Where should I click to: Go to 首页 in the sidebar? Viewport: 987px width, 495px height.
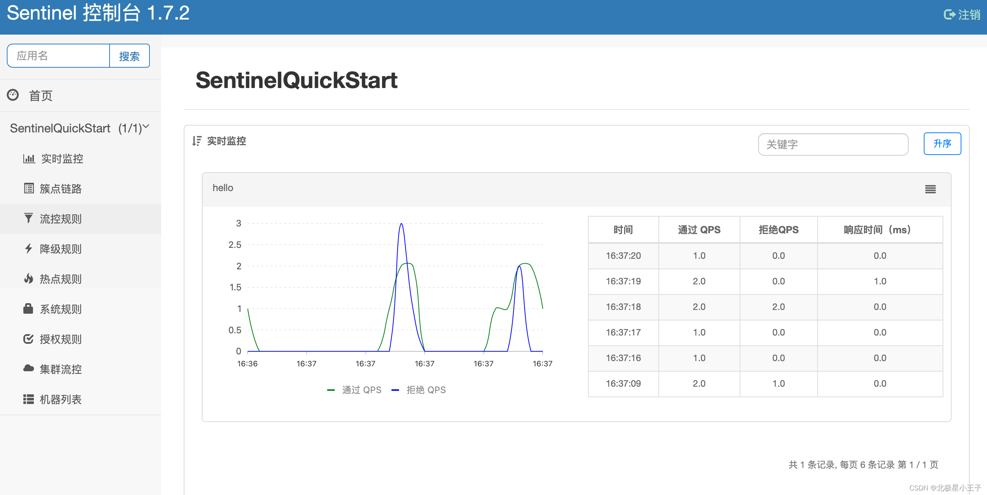[41, 96]
